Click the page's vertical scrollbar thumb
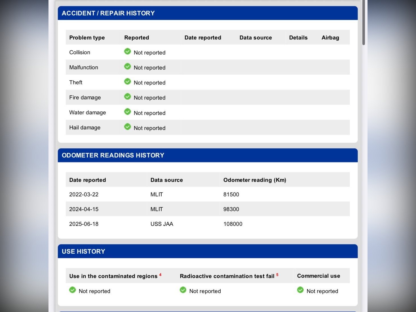 tap(364, 23)
